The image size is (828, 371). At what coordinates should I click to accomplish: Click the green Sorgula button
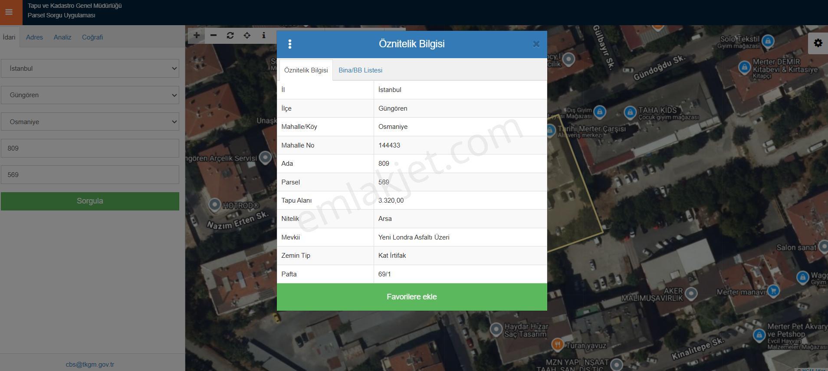click(90, 201)
